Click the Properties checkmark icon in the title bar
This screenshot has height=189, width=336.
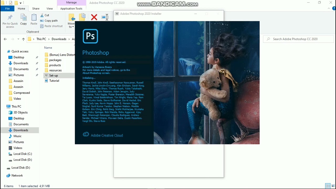click(10, 3)
